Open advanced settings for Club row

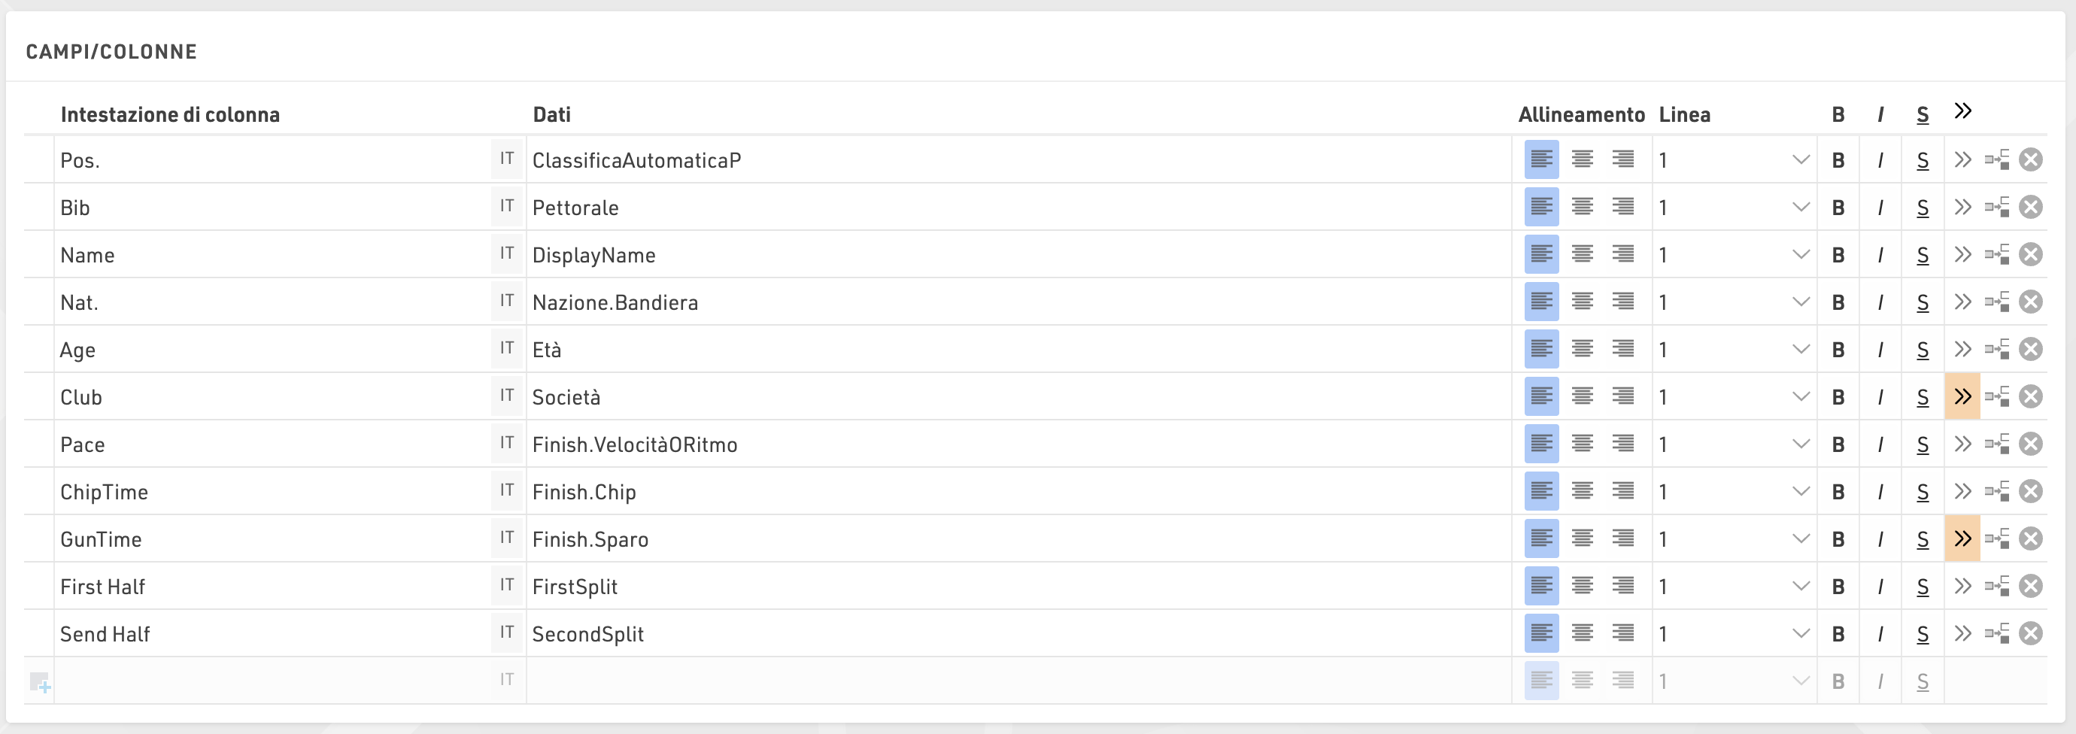click(1962, 396)
